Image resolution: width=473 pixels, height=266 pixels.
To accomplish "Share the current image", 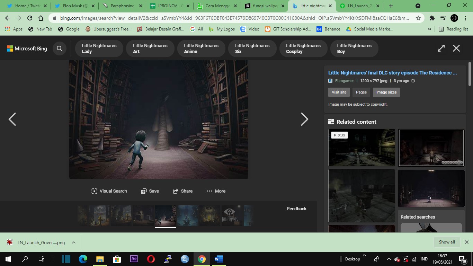I will click(182, 191).
